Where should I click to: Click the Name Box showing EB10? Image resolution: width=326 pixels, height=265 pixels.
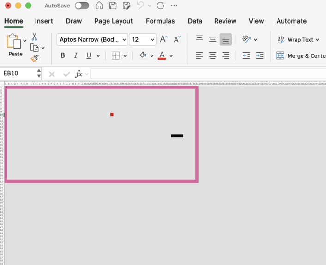click(18, 73)
